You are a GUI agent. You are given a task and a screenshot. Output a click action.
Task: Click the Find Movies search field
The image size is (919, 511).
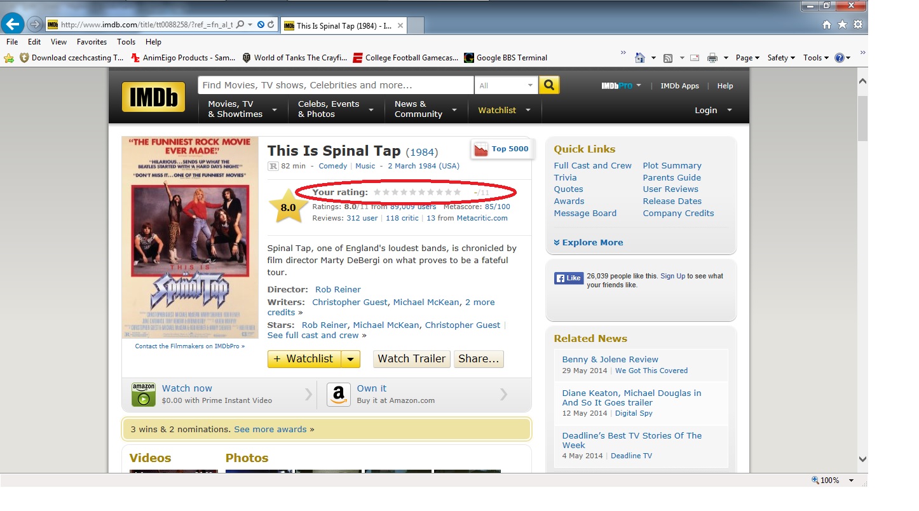(x=336, y=85)
